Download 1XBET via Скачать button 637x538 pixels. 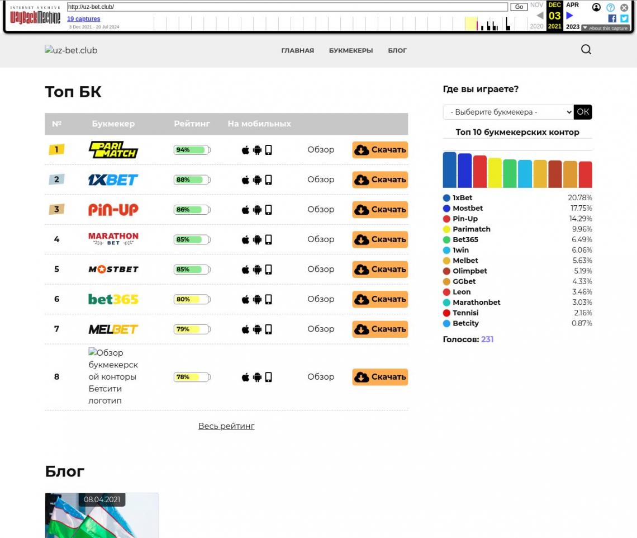(x=381, y=180)
